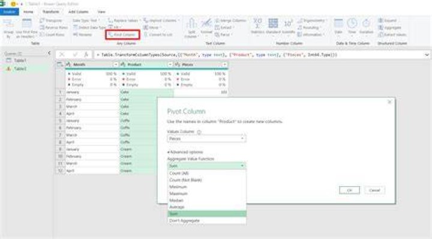
Task: Click Cancel in Pivot Column dialog
Action: click(x=374, y=190)
